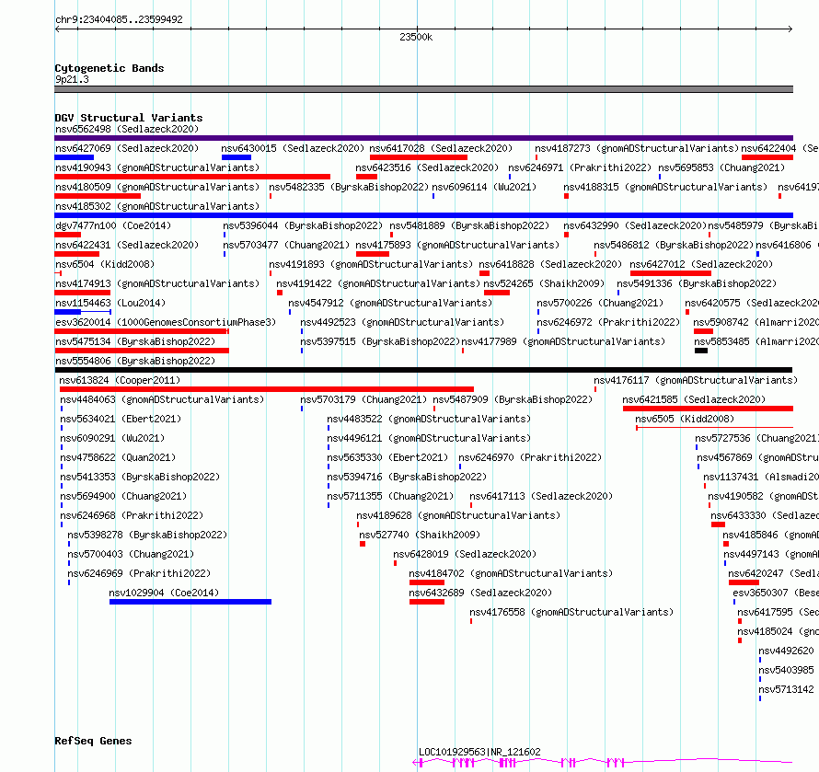
Task: Click nsv6505 (Kidd2008) label
Action: coord(685,419)
